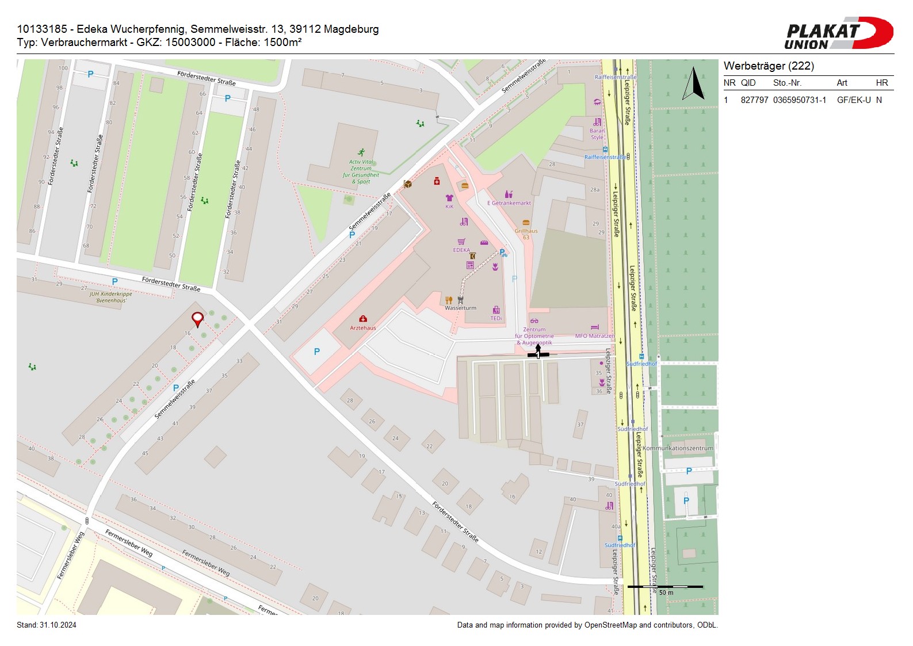
Task: Click QID 827797 in the Werbeträger table
Action: point(754,100)
